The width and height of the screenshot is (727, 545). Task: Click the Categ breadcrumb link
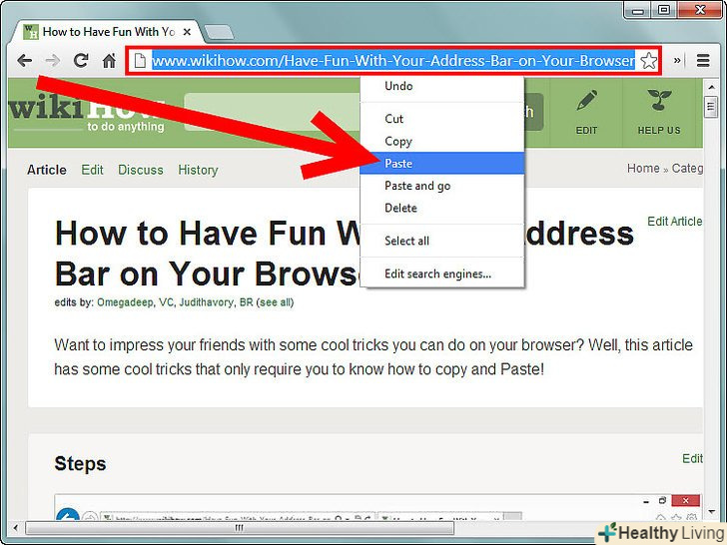(687, 169)
